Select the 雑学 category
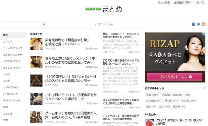 [x=5, y=107]
